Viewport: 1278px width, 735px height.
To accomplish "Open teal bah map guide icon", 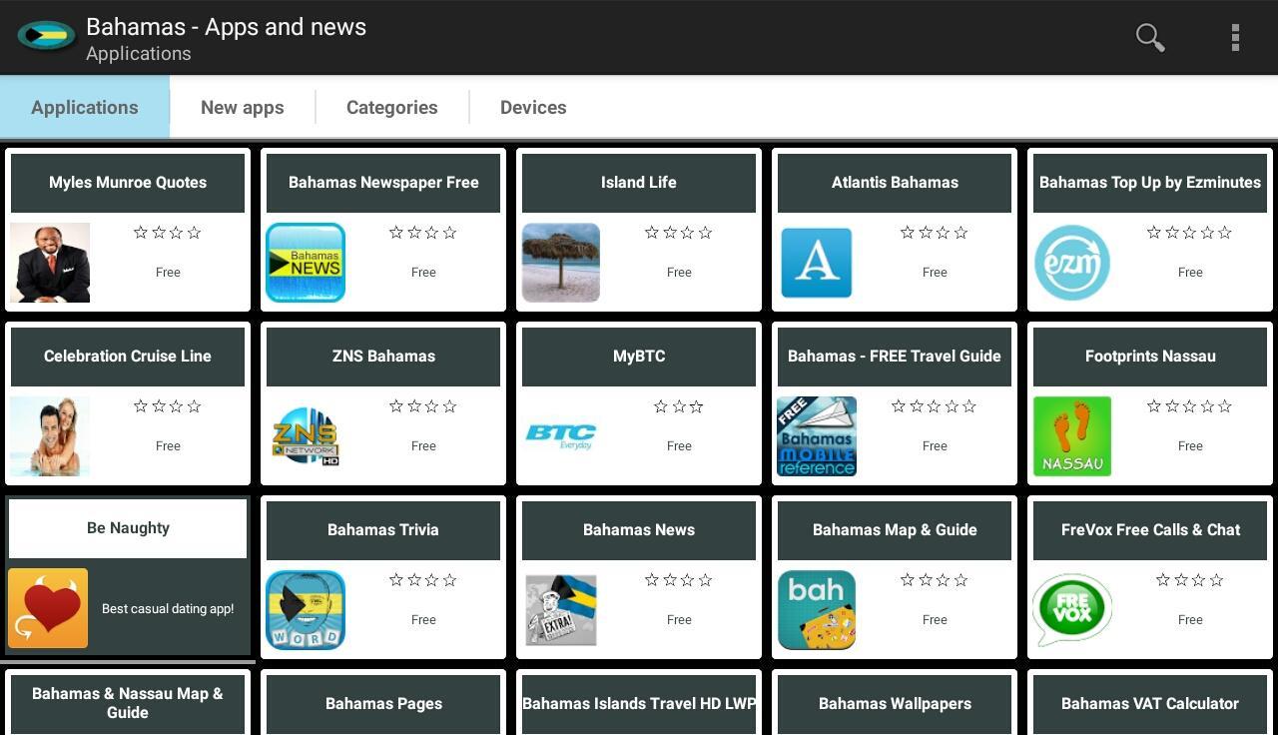I will [x=817, y=610].
